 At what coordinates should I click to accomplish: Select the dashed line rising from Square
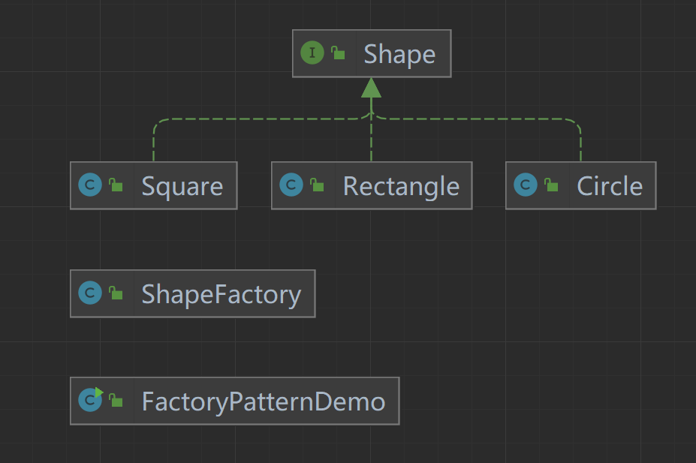[153, 144]
